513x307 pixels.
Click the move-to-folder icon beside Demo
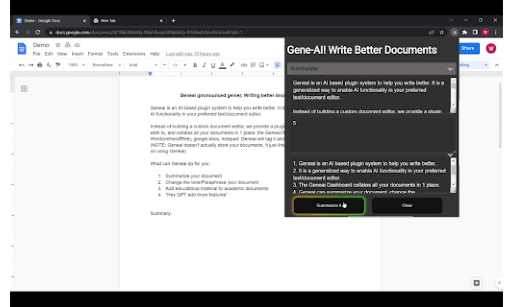(x=68, y=45)
